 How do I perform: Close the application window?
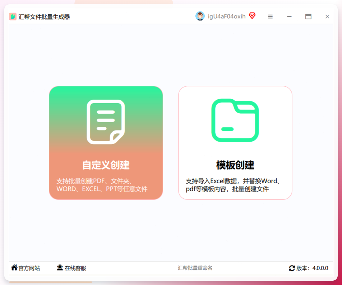click(x=327, y=16)
